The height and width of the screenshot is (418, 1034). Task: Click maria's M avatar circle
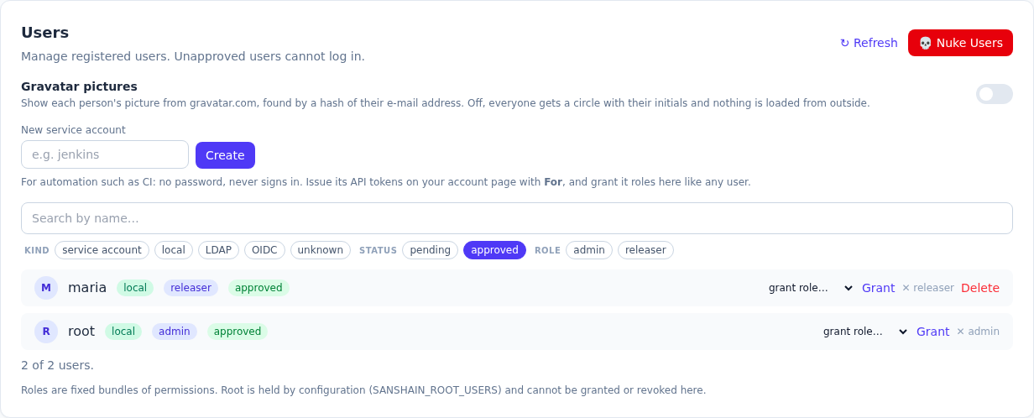pyautogui.click(x=46, y=288)
